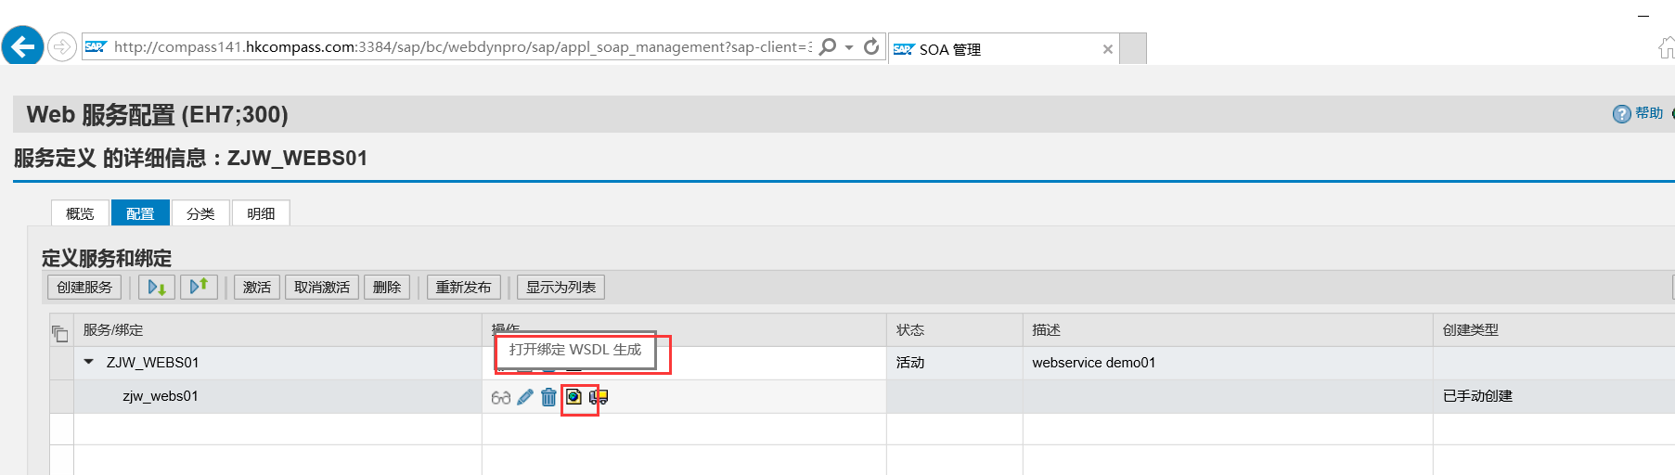The image size is (1675, 475).
Task: Click the help question mark icon
Action: click(1621, 114)
